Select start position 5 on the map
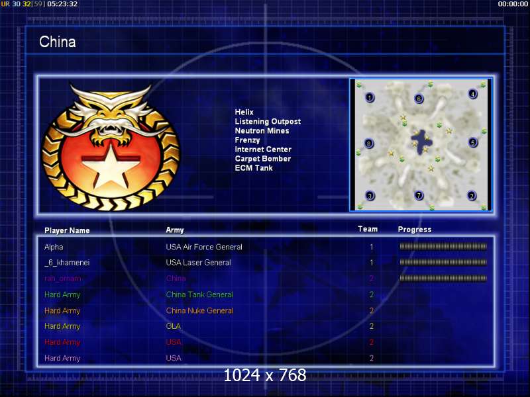 point(473,142)
